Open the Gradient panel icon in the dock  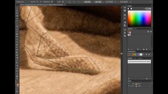click(x=125, y=22)
